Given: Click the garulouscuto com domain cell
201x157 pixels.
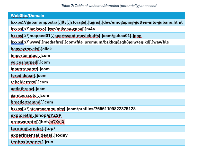Looking at the screenshot, I should (x=30, y=95).
